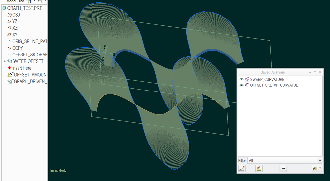Click the Insert Mode status text
Screen dimensions: 330x181
click(58, 171)
